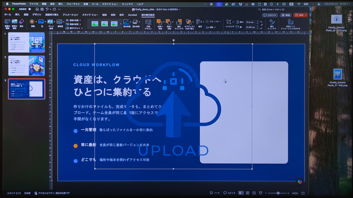Click the コメント button at top right
This screenshot has width=353, height=198.
(x=270, y=15)
